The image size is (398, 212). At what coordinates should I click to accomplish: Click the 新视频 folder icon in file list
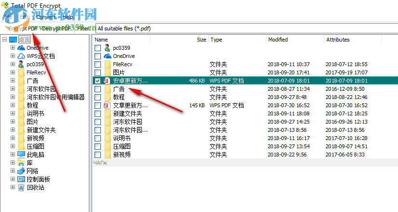pyautogui.click(x=108, y=155)
